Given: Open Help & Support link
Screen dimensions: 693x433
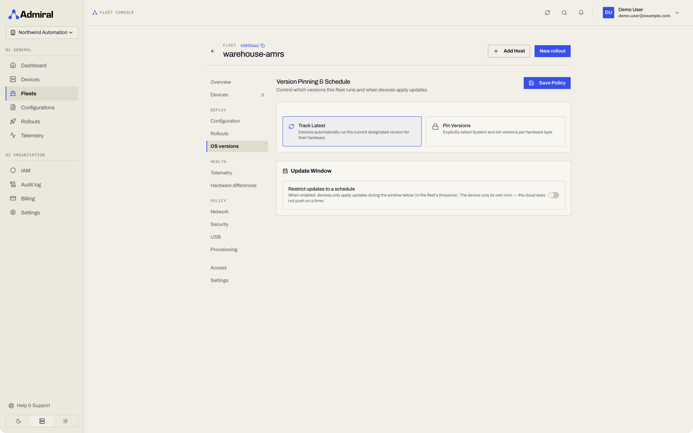Looking at the screenshot, I should (x=29, y=406).
